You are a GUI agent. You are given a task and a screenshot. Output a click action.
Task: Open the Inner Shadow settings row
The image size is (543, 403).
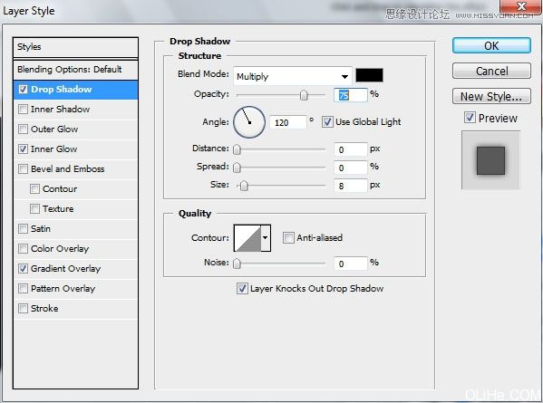(75, 110)
